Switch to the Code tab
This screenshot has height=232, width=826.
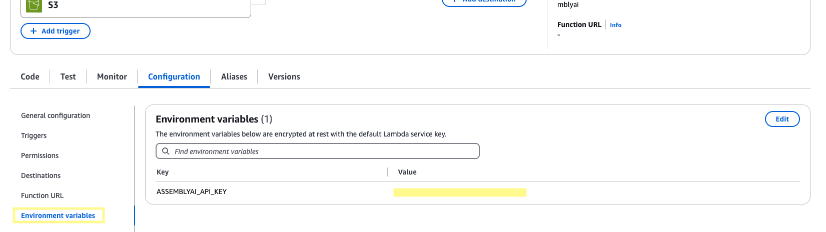coord(30,76)
